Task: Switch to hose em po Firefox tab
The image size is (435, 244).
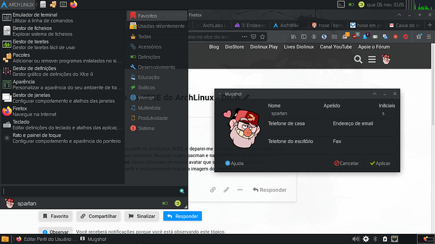Action: coord(366,25)
